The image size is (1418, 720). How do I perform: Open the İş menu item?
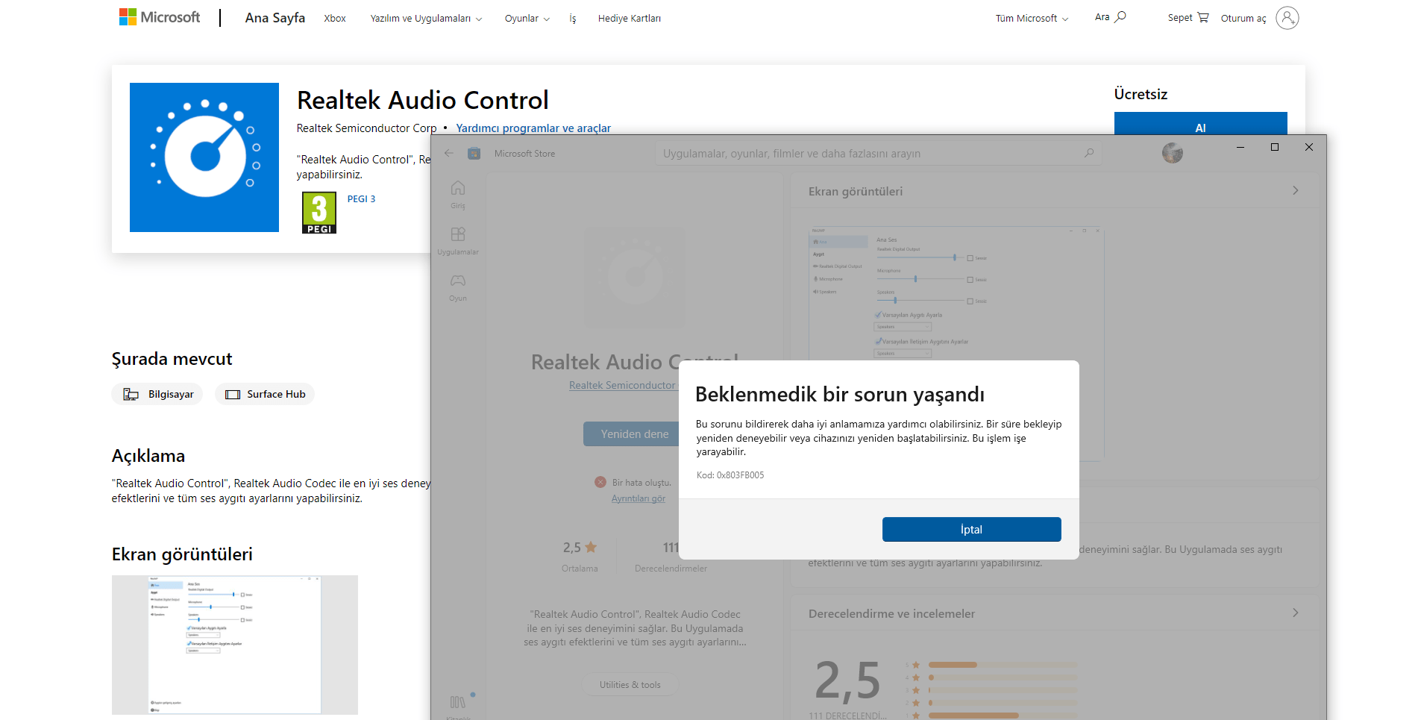tap(573, 18)
